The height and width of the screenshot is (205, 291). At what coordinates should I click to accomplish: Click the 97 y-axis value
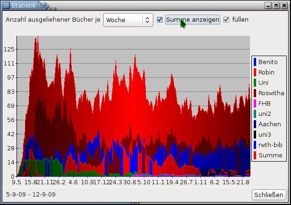[10, 78]
